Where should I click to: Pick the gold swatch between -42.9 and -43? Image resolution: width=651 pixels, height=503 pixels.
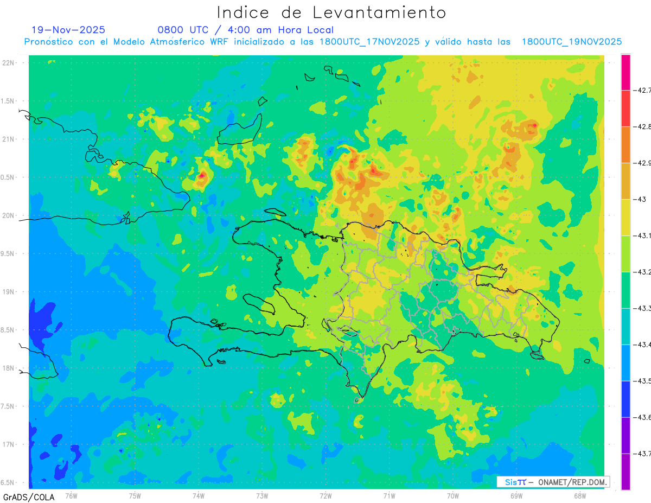626,181
